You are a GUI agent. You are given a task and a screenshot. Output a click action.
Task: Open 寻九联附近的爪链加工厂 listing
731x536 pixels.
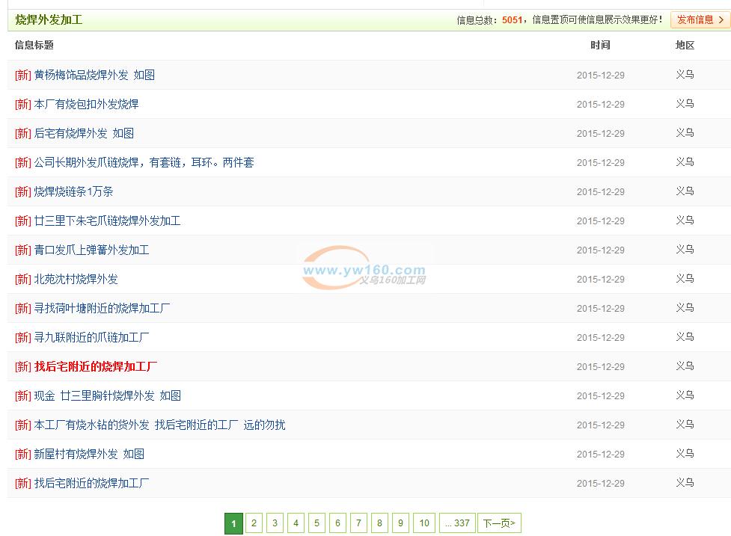(91, 337)
